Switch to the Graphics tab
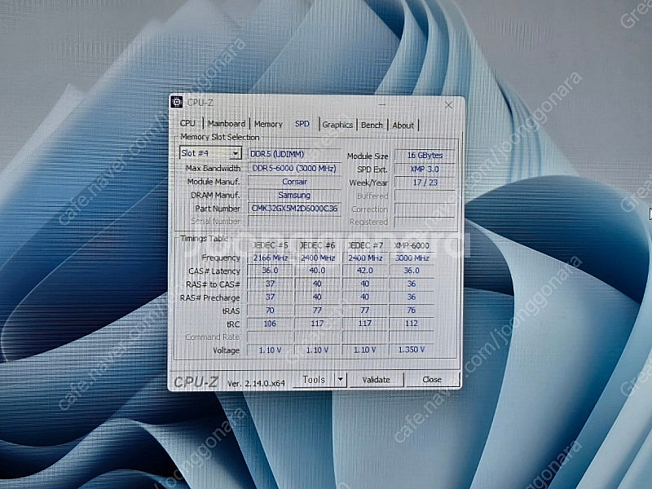652x489 pixels. point(337,125)
